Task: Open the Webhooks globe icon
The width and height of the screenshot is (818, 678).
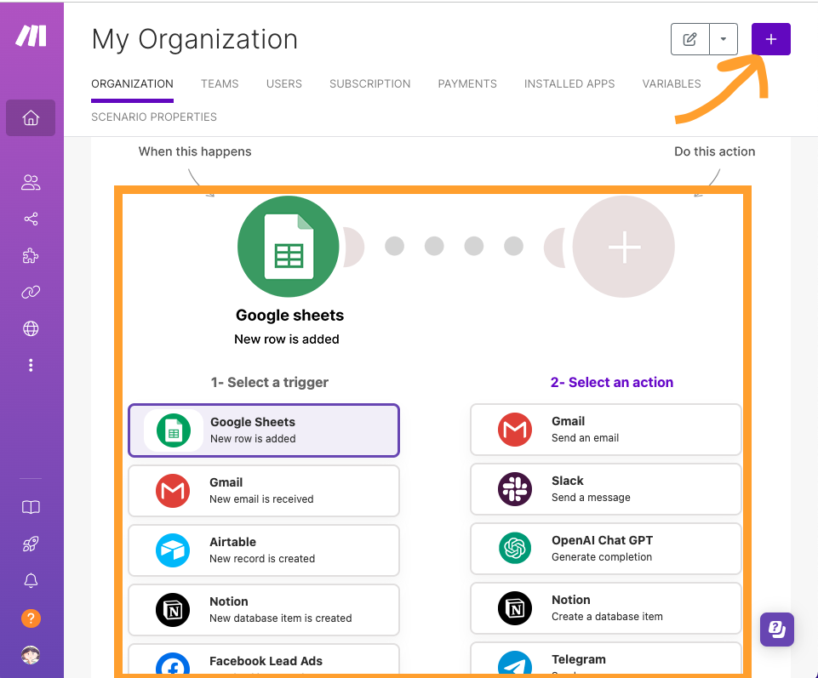Action: pyautogui.click(x=31, y=328)
